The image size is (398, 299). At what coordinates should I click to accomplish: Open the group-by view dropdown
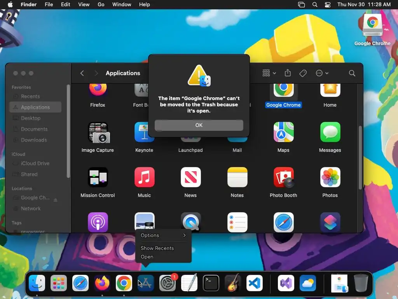[x=269, y=73]
